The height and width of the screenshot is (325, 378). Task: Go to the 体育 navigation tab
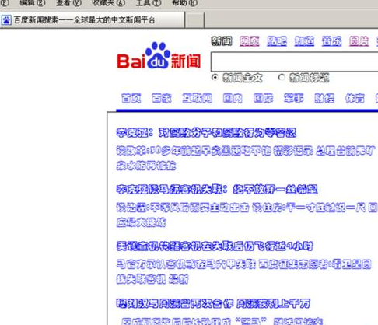(355, 99)
